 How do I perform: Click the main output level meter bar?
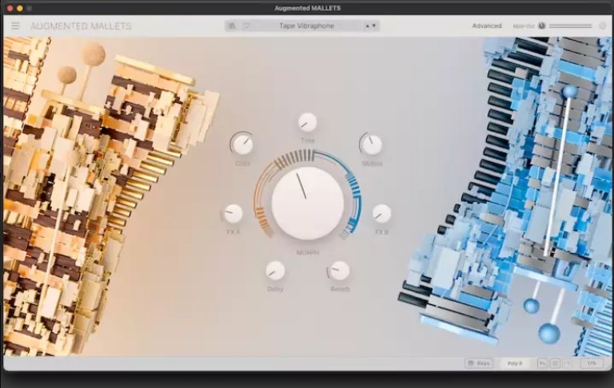coord(571,26)
